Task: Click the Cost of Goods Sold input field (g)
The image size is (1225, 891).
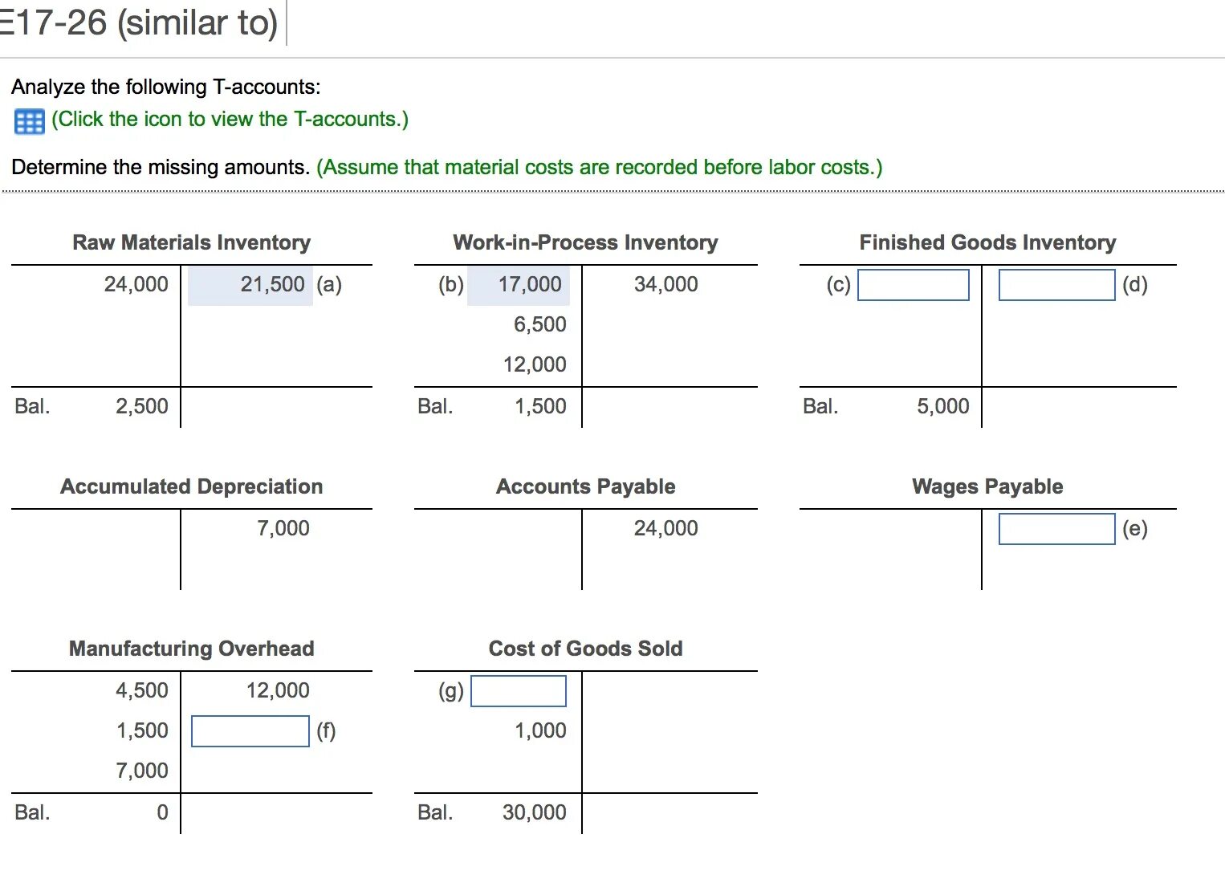Action: (519, 691)
